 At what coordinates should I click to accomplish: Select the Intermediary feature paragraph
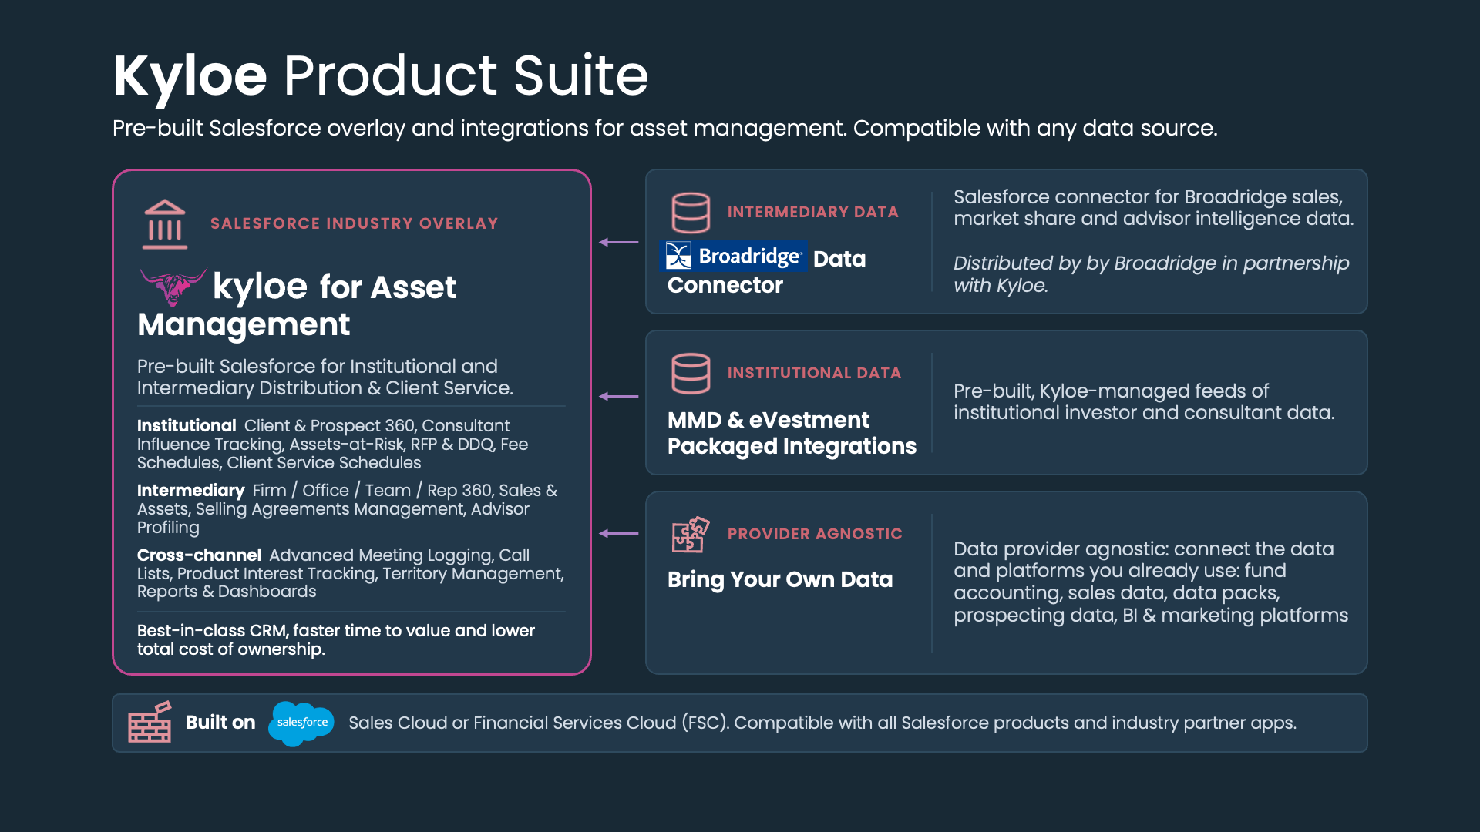click(347, 508)
